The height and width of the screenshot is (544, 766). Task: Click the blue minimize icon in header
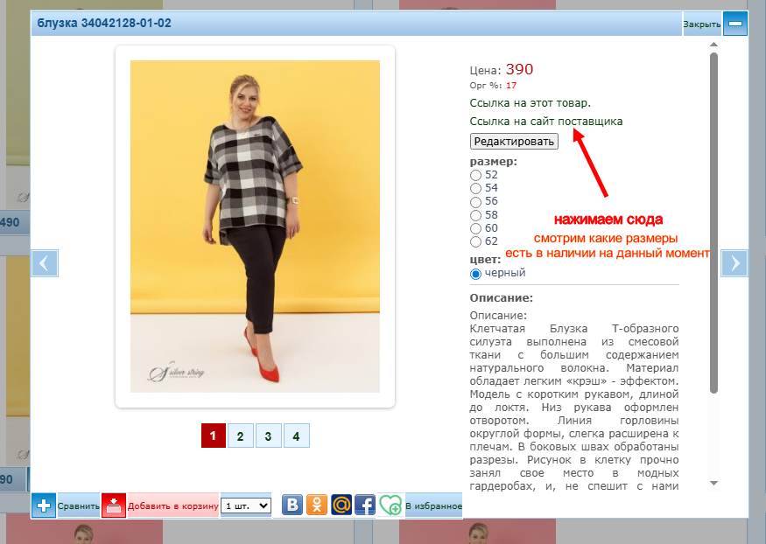coord(735,24)
